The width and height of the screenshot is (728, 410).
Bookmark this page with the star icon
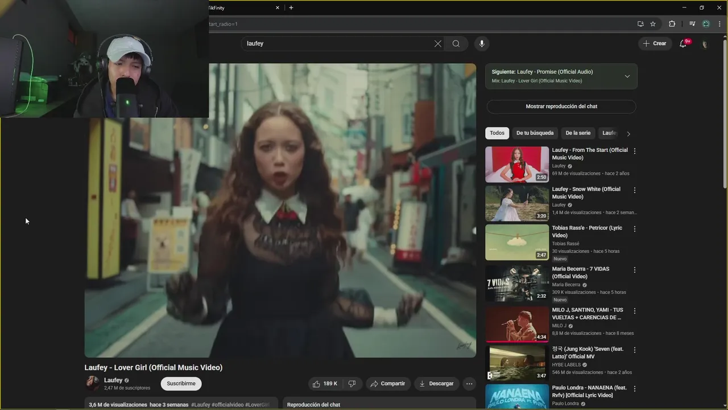(x=653, y=24)
